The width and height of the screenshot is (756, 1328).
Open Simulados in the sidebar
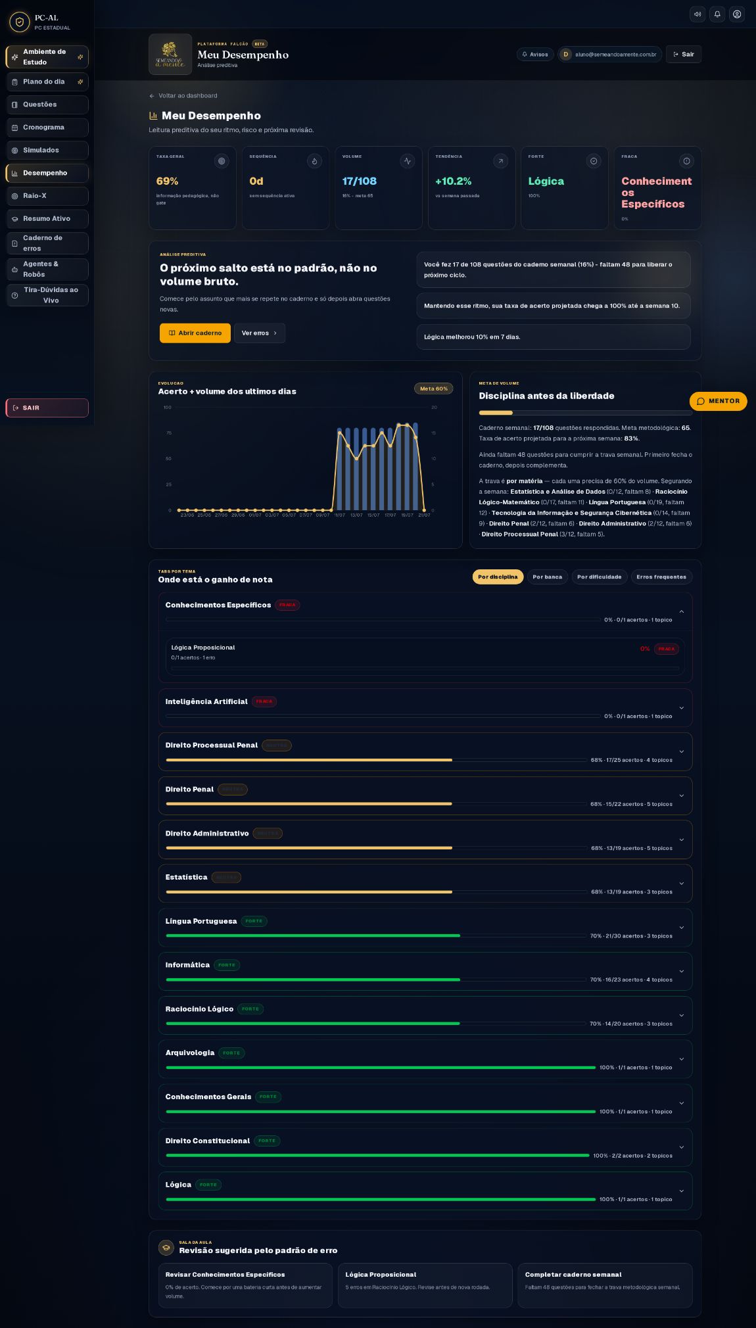point(47,150)
